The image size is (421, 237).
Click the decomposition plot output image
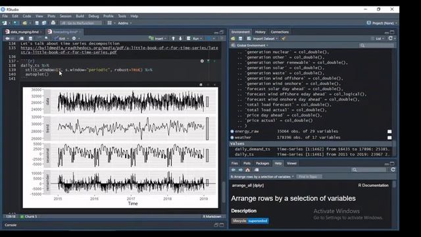(120, 147)
